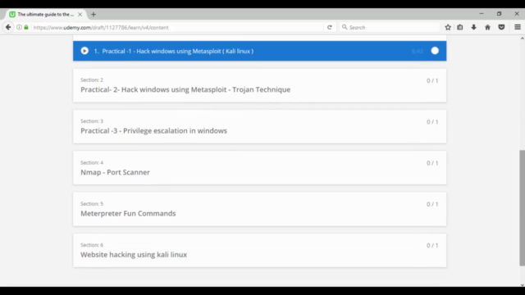Viewport: 525px width, 295px height.
Task: Open the bookmarks library icon
Action: tap(460, 27)
